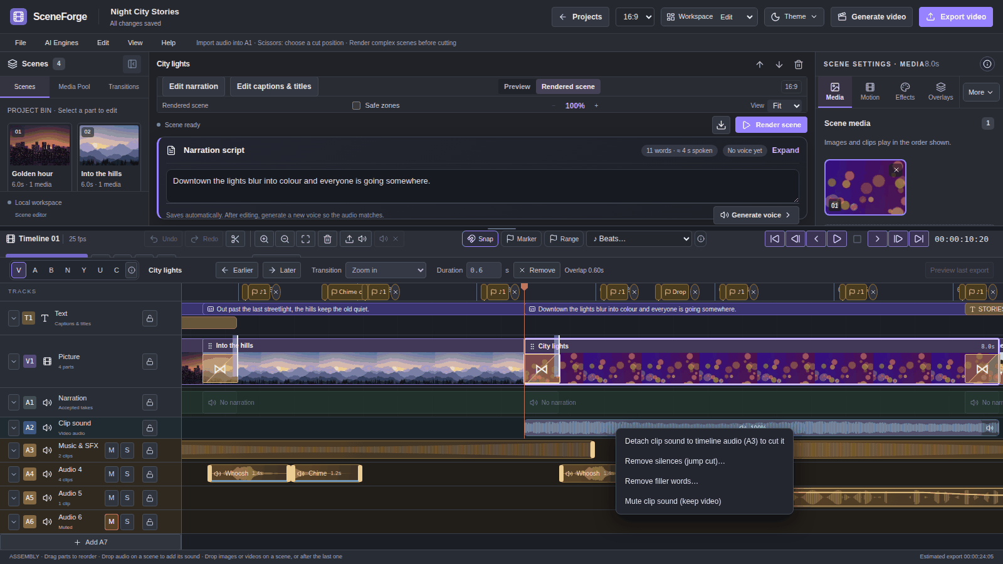Select the scissors cut tool

point(235,239)
